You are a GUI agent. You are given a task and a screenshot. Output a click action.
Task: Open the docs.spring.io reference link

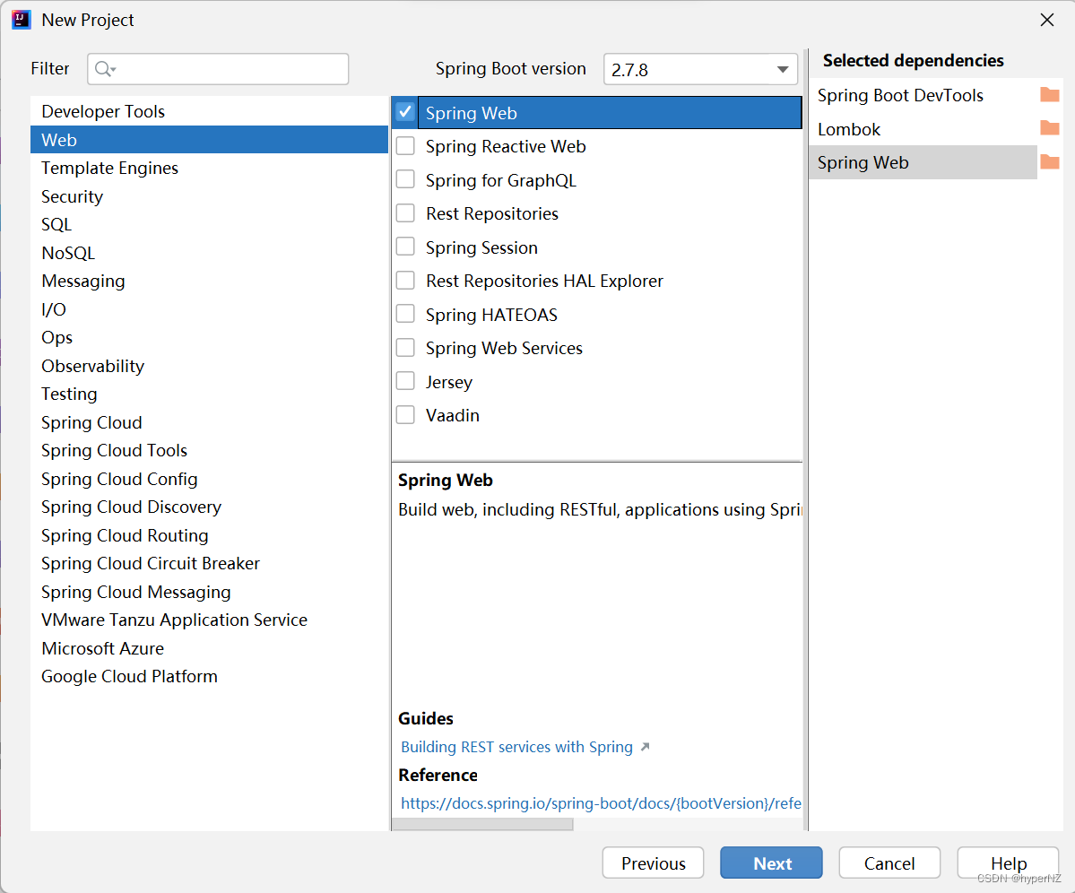[602, 803]
